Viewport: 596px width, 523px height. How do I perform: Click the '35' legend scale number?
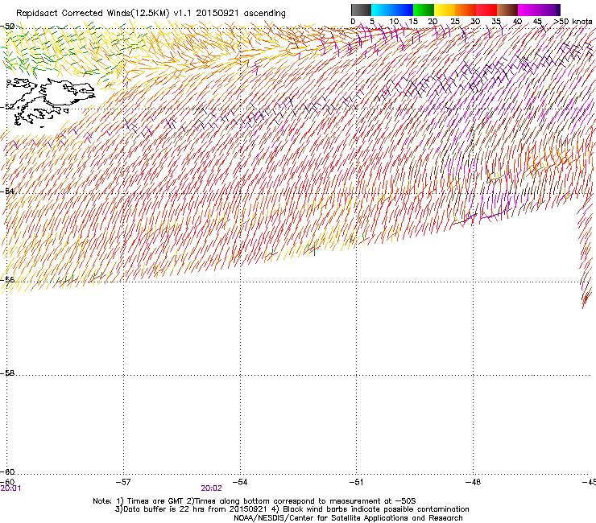tap(496, 21)
